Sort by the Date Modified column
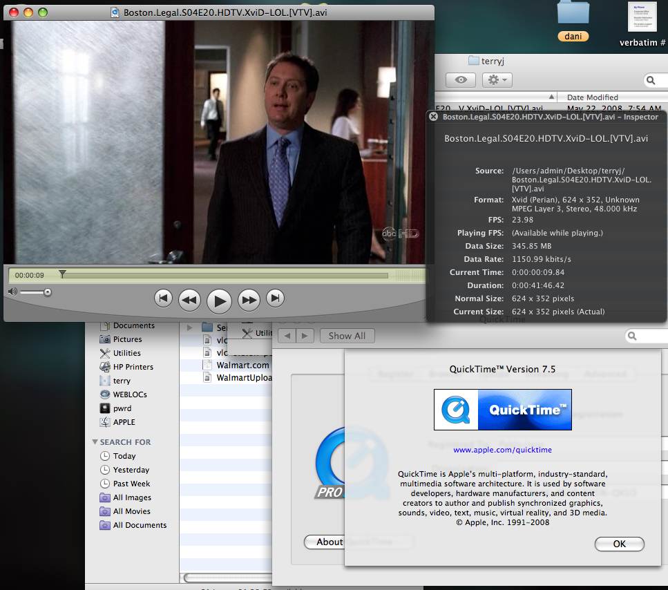This screenshot has width=668, height=590. (592, 97)
